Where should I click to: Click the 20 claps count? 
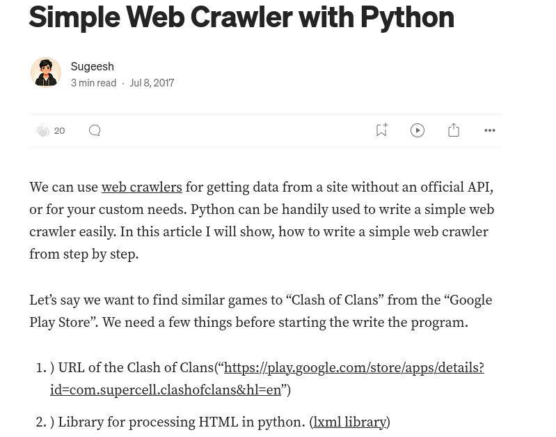click(x=60, y=130)
